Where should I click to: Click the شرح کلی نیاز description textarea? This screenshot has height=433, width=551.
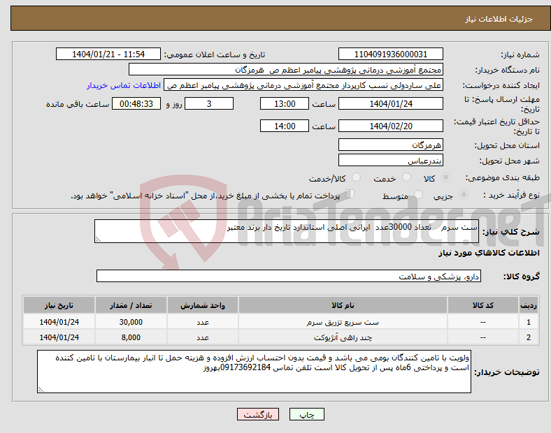[x=287, y=231]
